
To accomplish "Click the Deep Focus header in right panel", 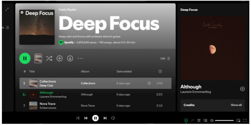I will pyautogui.click(x=189, y=10).
